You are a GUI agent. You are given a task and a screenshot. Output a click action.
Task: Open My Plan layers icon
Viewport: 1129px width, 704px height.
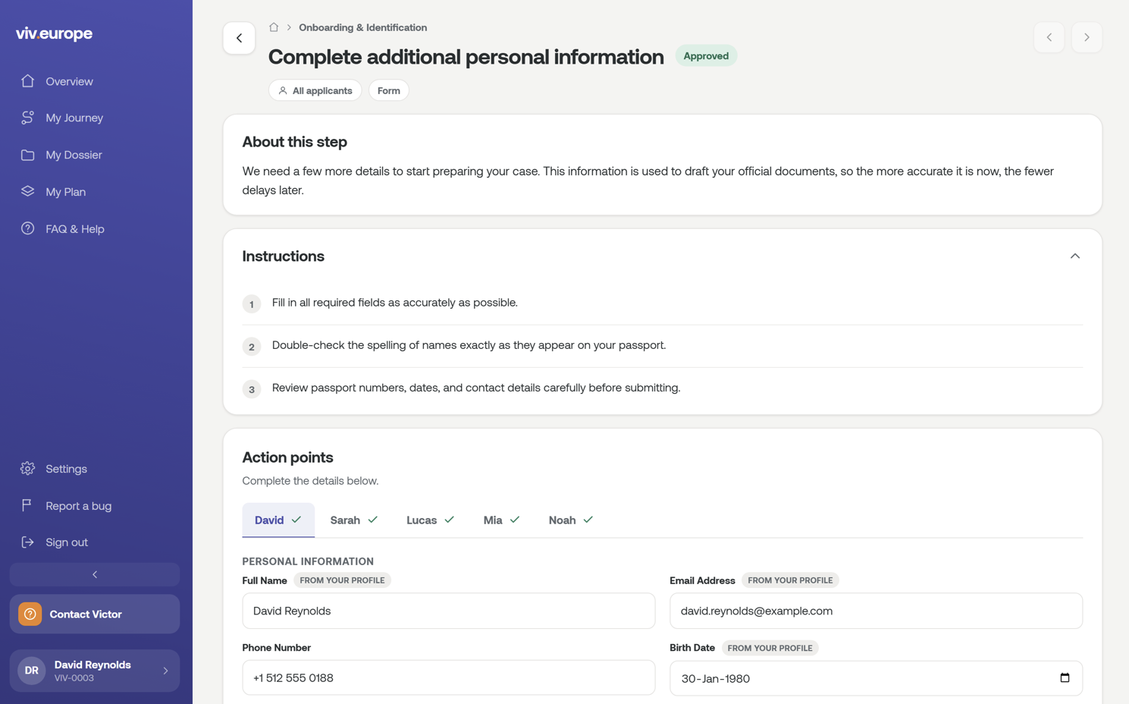(x=28, y=191)
